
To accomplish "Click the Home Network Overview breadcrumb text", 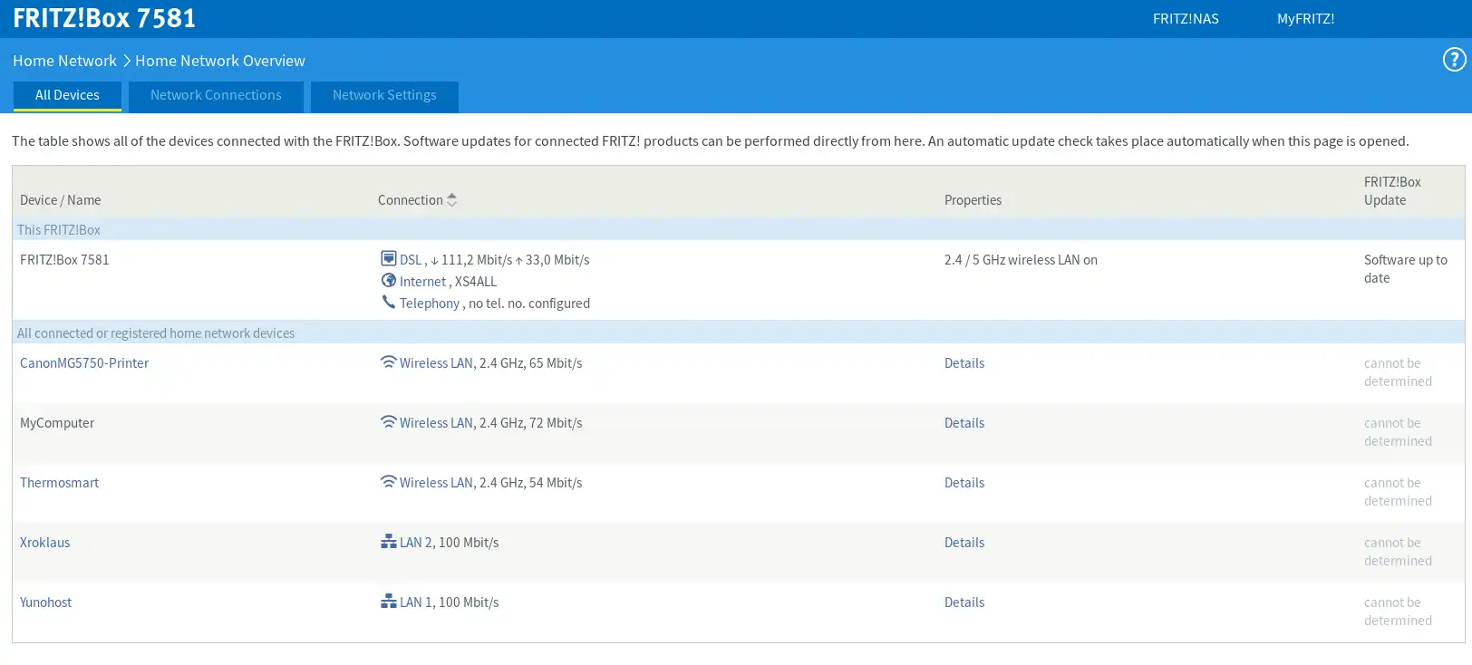I will pos(220,61).
